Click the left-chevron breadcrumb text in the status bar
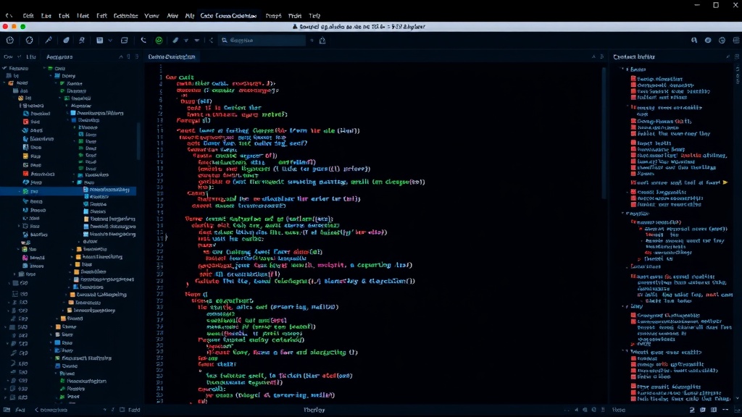 (x=51, y=410)
